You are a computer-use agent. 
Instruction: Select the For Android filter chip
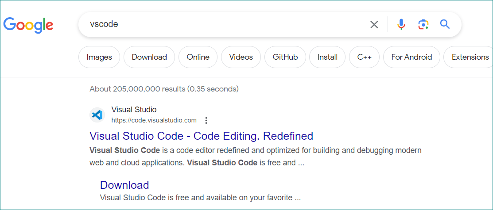pos(411,57)
